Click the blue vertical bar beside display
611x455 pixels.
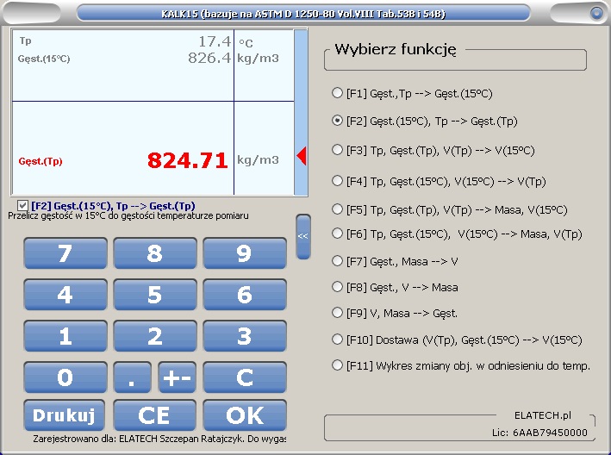tap(301, 112)
